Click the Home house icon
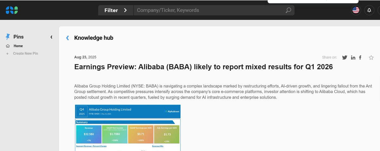The image size is (380, 151). pyautogui.click(x=8, y=46)
